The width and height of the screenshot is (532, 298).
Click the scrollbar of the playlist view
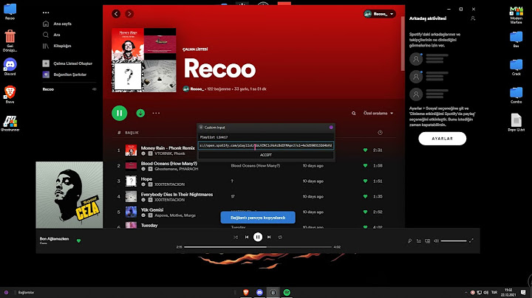point(403,44)
